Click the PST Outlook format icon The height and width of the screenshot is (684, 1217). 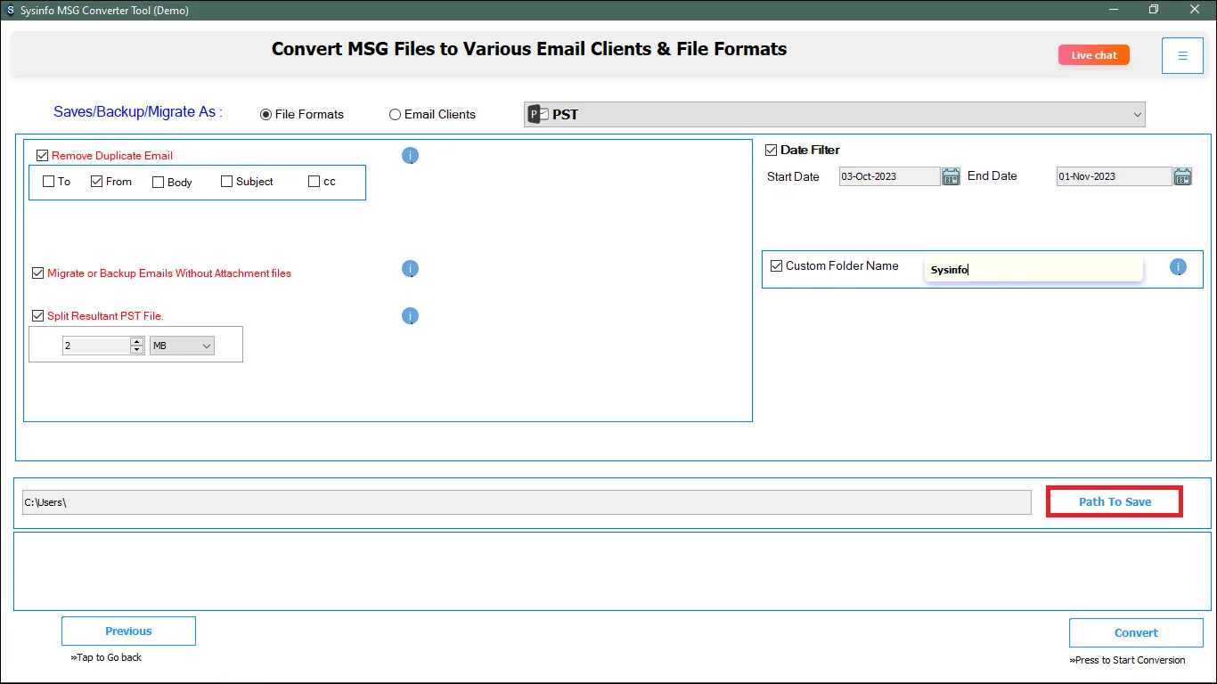point(537,114)
